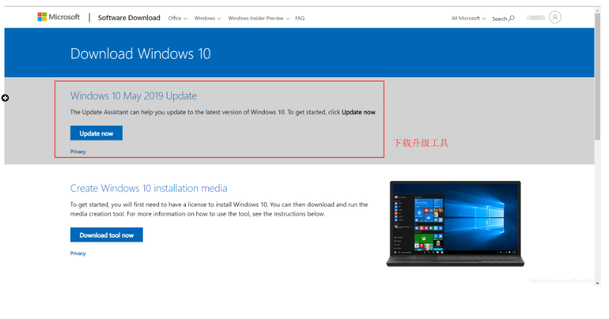Click the Windows 10 May 2019 Update heading

coord(133,96)
